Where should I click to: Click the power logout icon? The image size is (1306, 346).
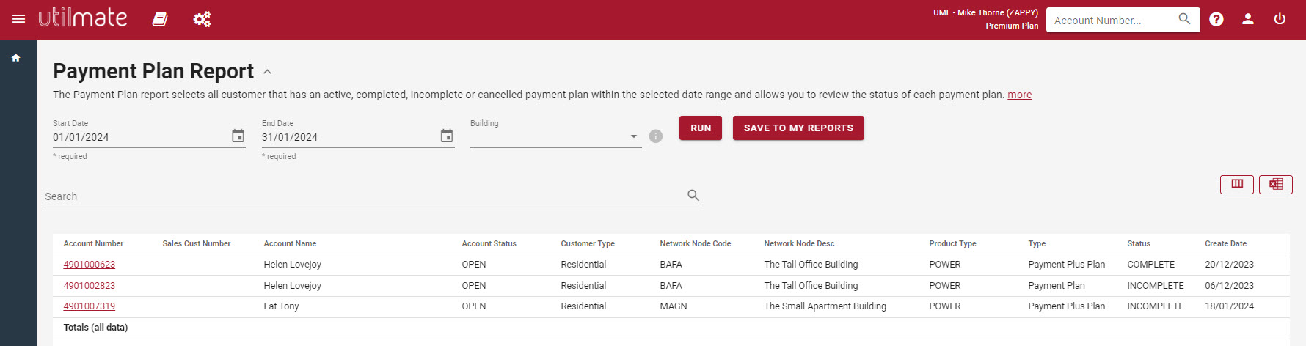click(x=1280, y=19)
